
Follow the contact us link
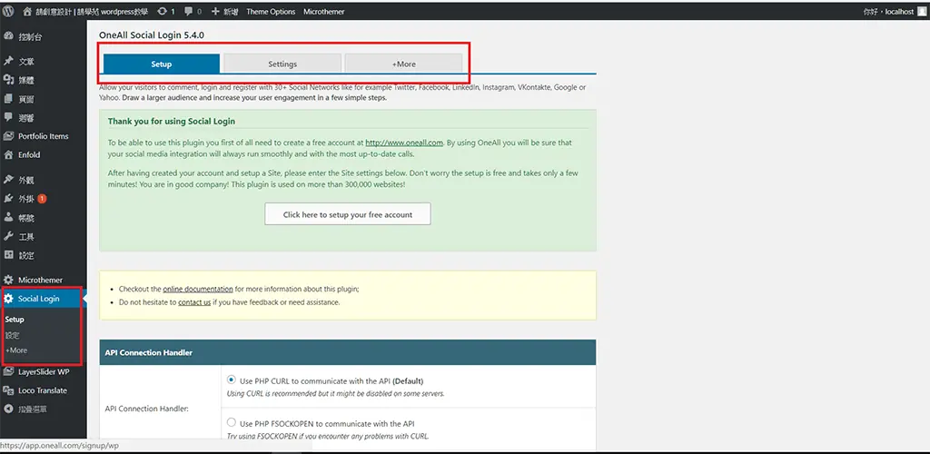(x=194, y=302)
